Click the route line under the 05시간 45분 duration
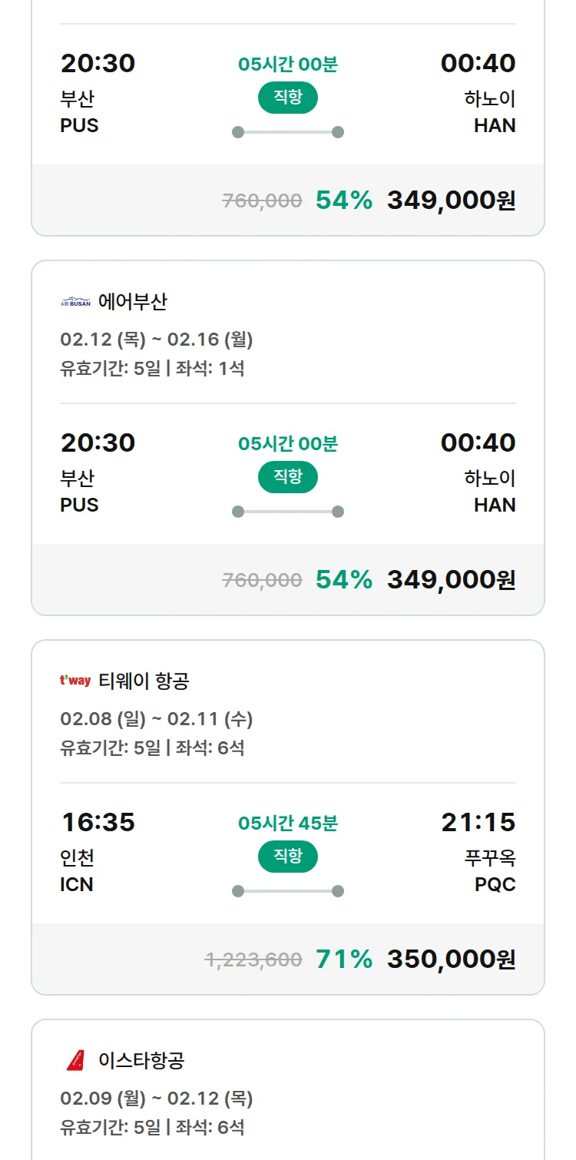 [x=287, y=891]
